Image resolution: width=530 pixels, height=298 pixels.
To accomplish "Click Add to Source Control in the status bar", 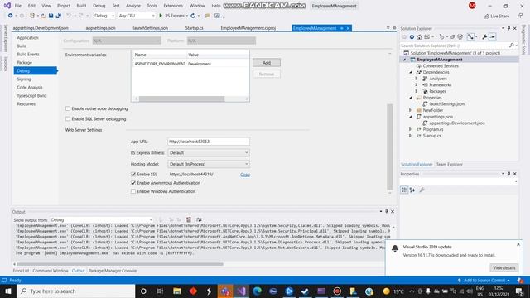I will (484, 281).
